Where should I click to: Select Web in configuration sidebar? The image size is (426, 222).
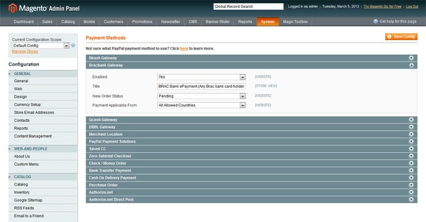pyautogui.click(x=43, y=89)
